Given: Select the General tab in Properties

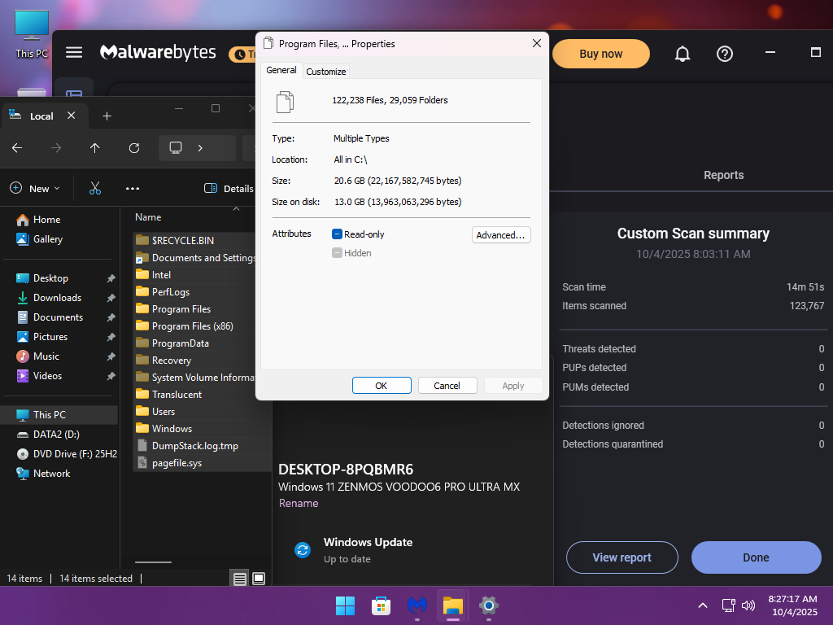Looking at the screenshot, I should (281, 70).
